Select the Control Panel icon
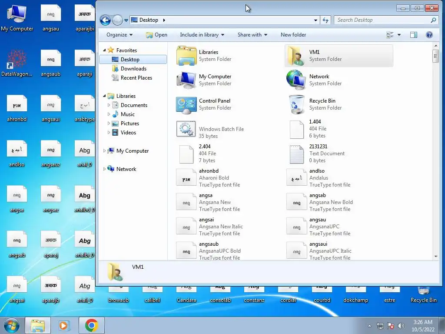The width and height of the screenshot is (445, 334). pyautogui.click(x=186, y=104)
